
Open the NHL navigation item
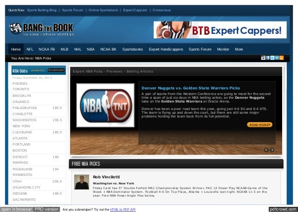(x=78, y=49)
